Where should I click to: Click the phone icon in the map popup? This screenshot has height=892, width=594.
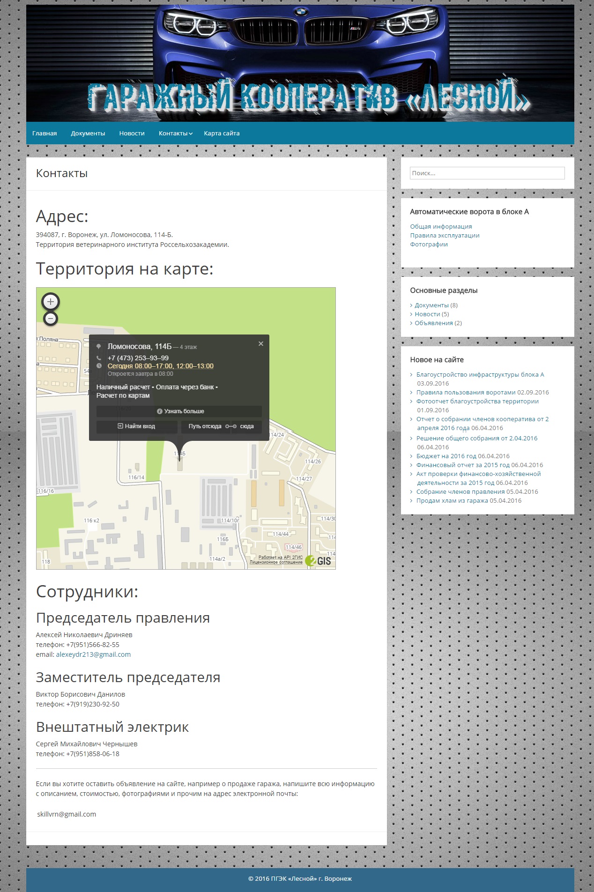[99, 358]
